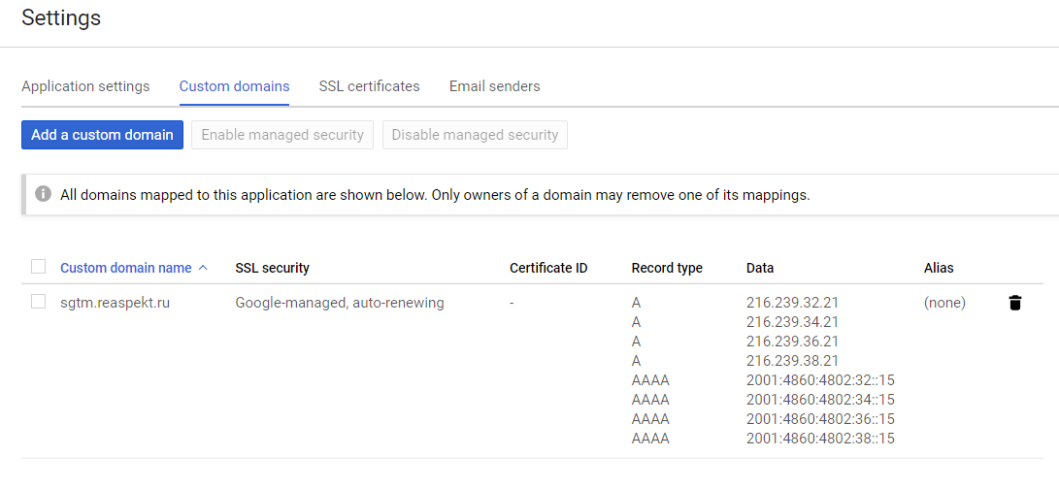Click the Record type column header
Image resolution: width=1059 pixels, height=489 pixels.
pyautogui.click(x=667, y=268)
